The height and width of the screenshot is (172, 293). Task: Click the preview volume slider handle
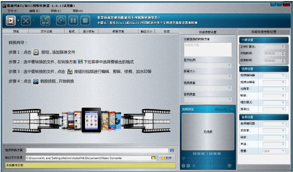211,165
